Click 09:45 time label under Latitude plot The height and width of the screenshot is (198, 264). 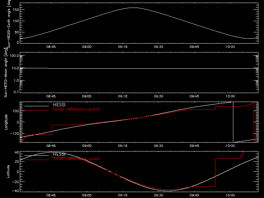[x=194, y=195]
